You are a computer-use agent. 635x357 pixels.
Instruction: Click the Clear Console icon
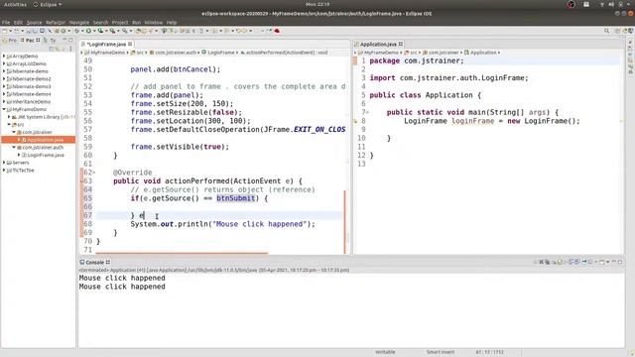click(554, 262)
